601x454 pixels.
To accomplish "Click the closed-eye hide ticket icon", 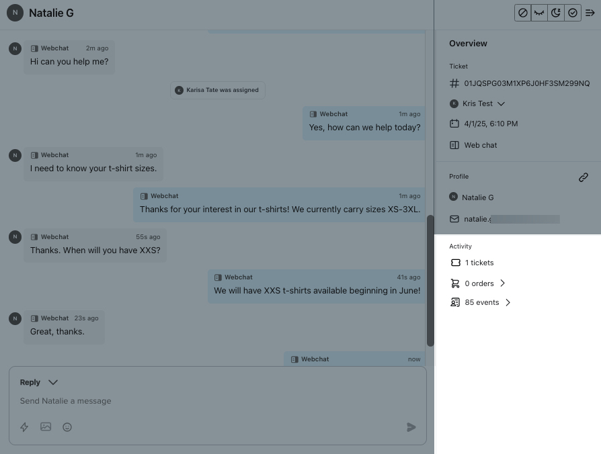I will [539, 13].
